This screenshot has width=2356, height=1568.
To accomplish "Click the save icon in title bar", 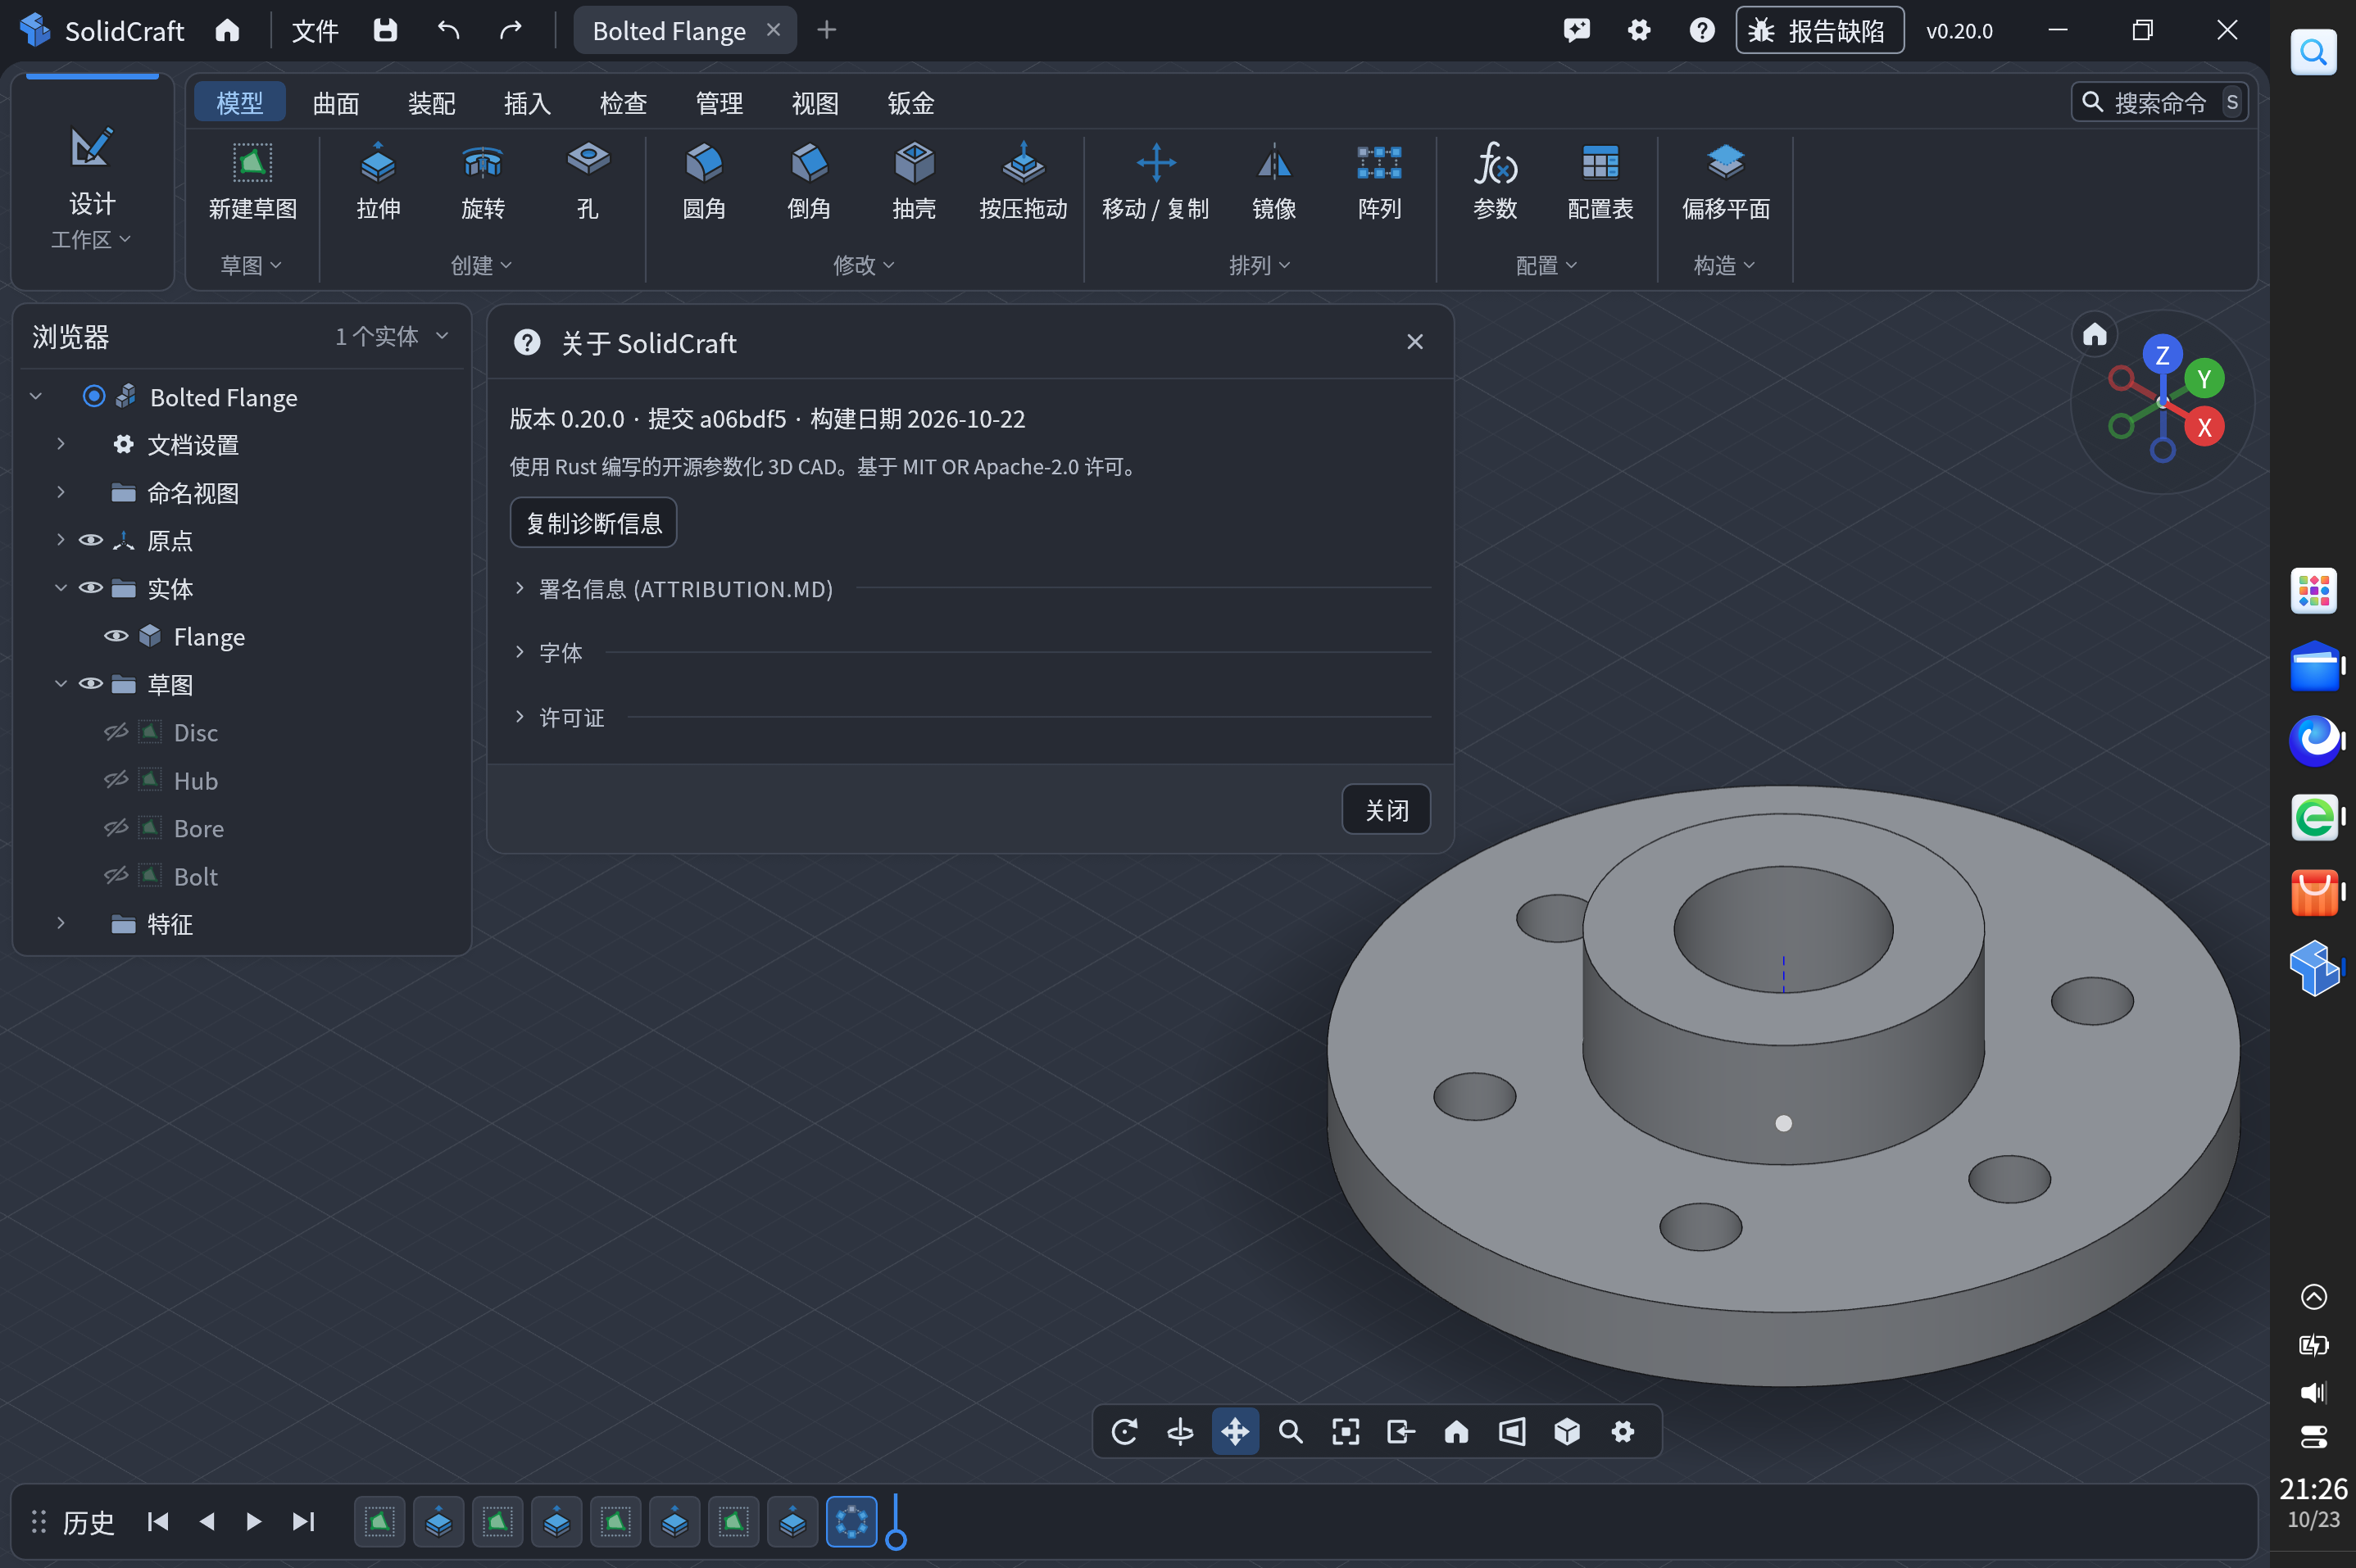I will pyautogui.click(x=385, y=30).
